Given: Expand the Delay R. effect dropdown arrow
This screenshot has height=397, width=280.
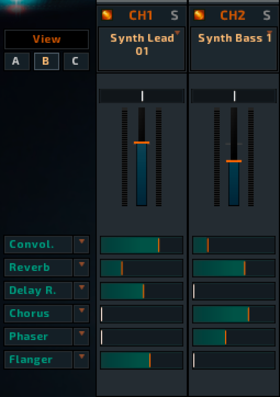Looking at the screenshot, I should click(81, 290).
